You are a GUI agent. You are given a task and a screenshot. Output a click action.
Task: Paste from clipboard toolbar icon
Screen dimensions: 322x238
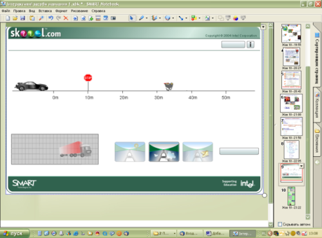(32, 18)
